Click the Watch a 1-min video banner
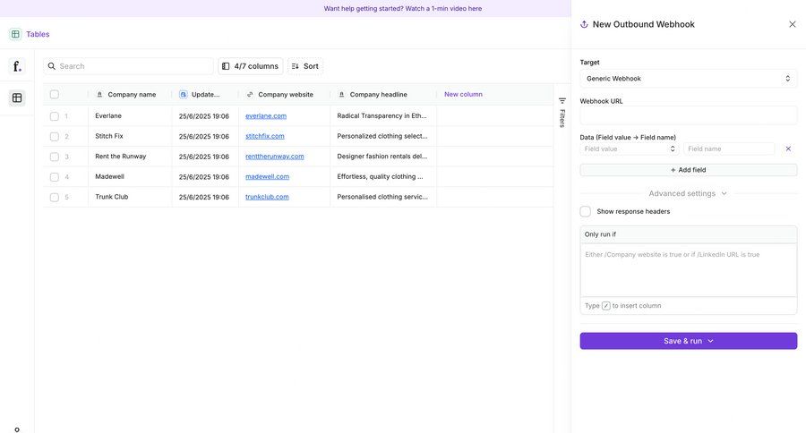The height and width of the screenshot is (433, 806). click(x=402, y=9)
